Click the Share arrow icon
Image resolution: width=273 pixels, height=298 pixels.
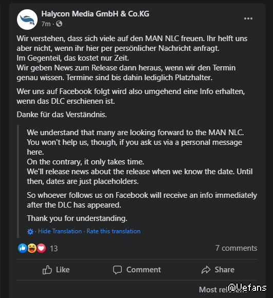[x=206, y=270]
